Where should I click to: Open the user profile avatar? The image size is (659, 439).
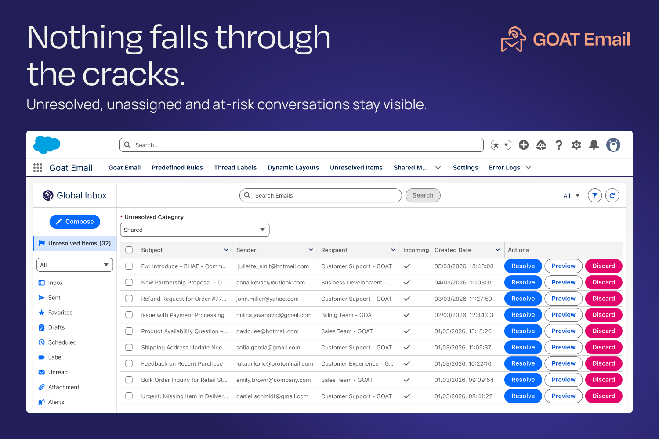click(613, 145)
